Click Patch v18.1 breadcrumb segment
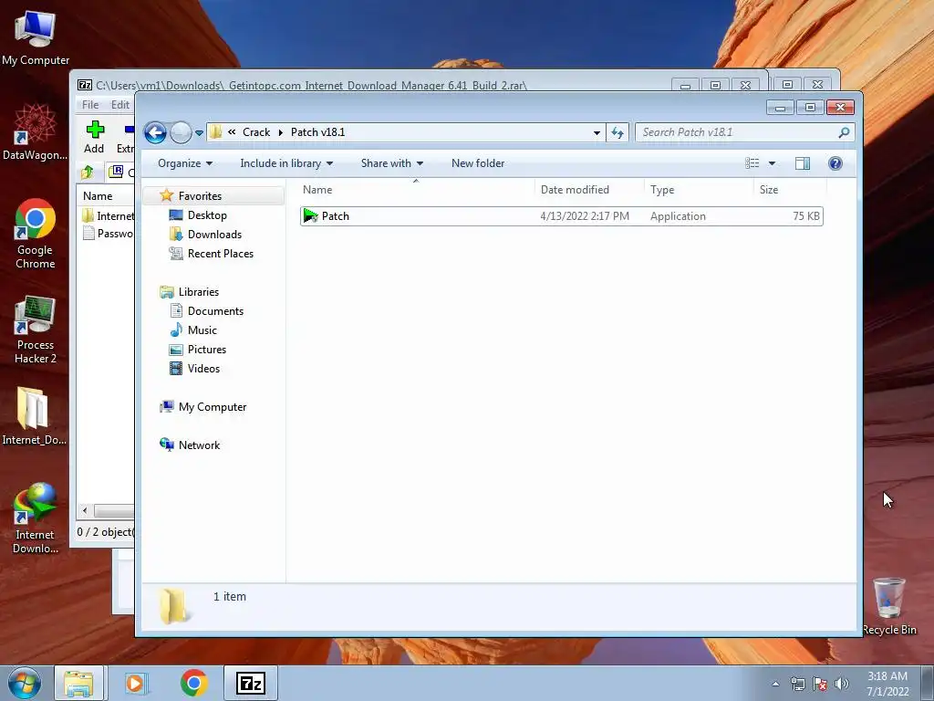 317,132
